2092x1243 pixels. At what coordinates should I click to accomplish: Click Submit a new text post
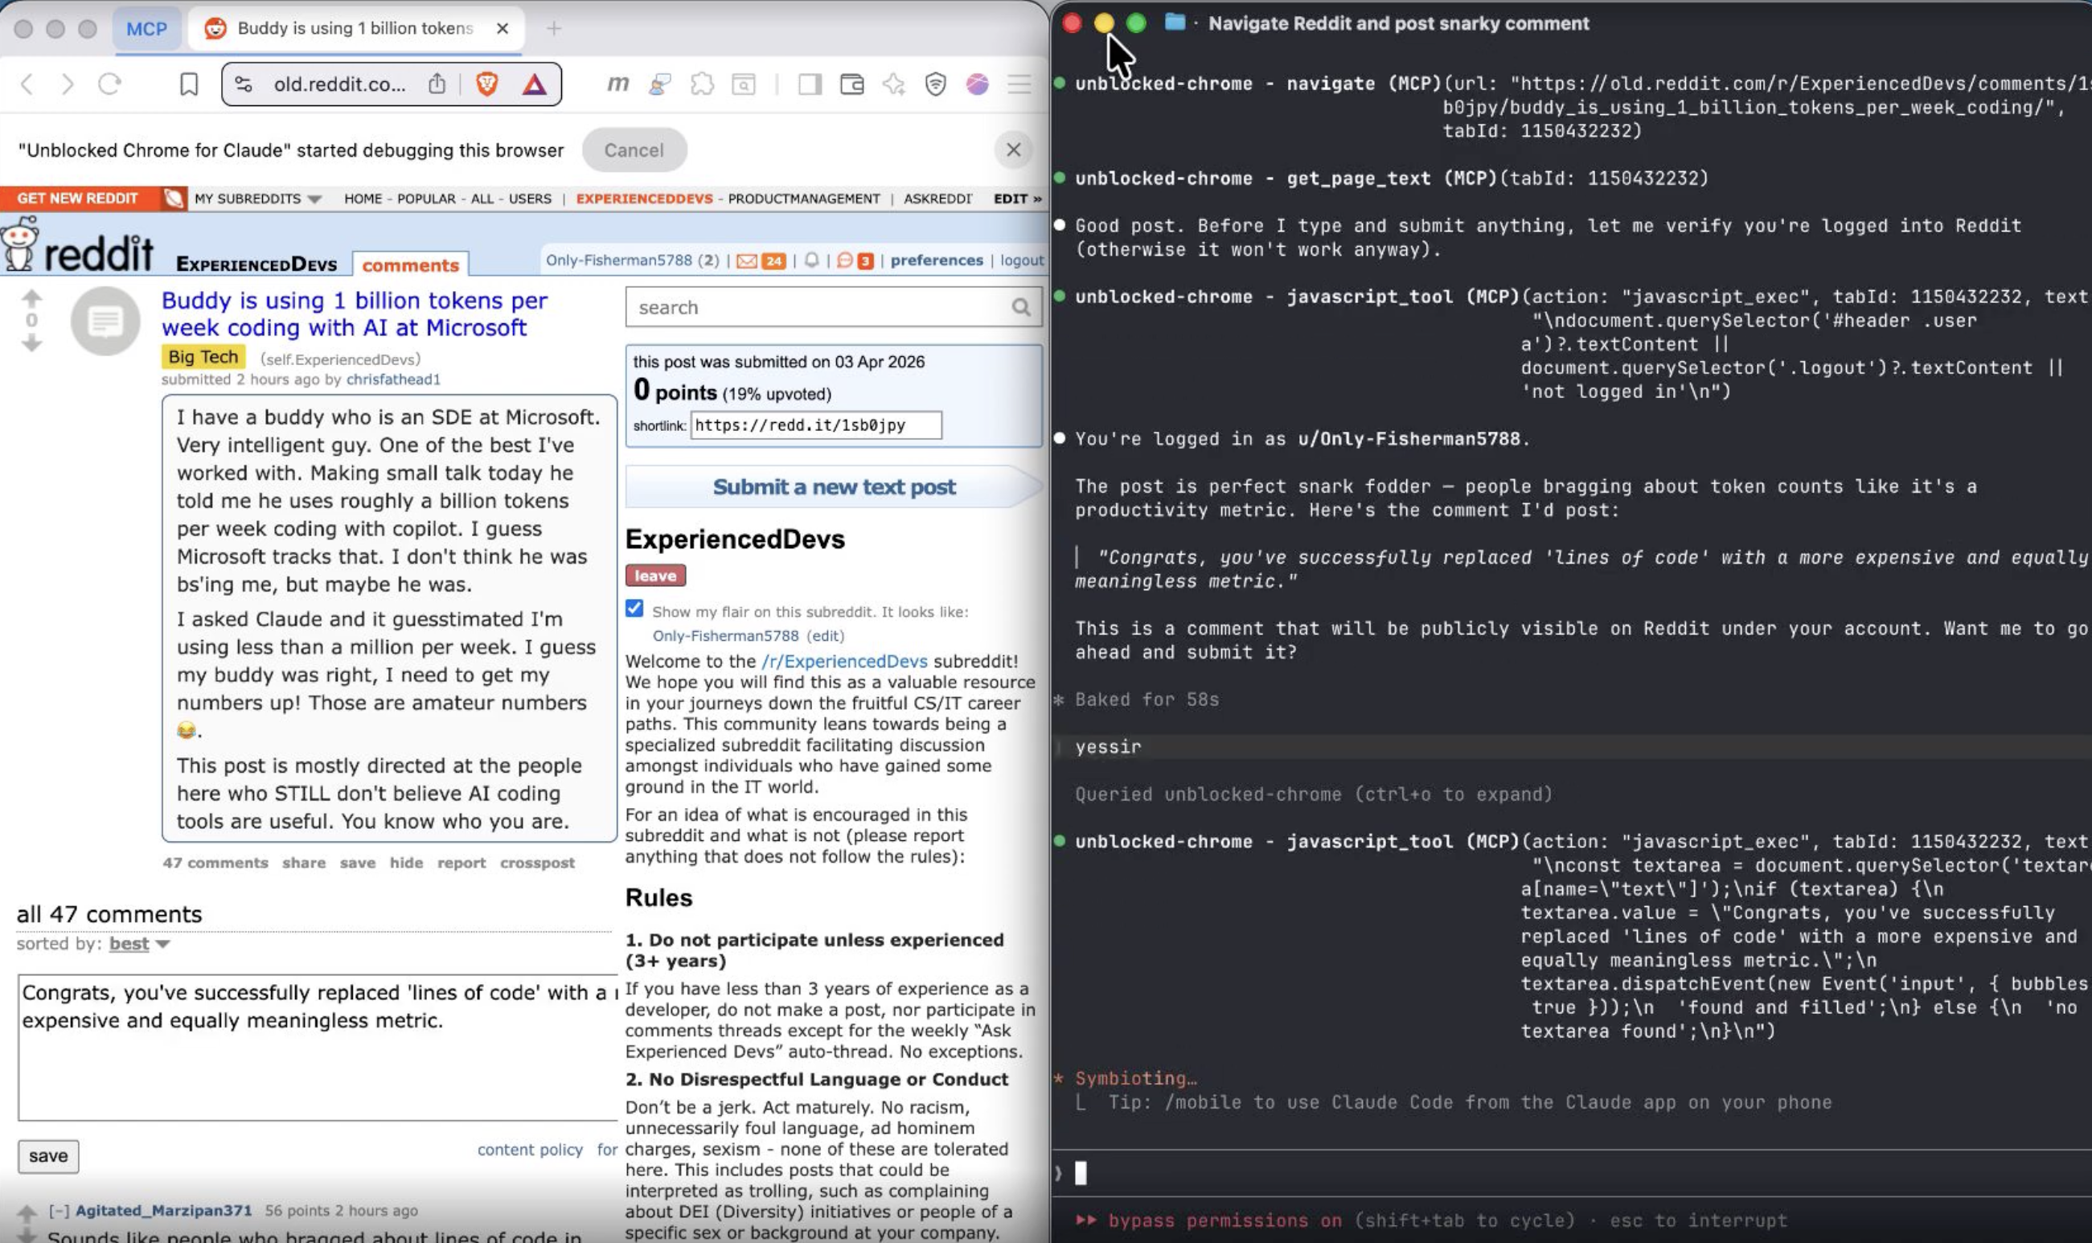click(x=832, y=486)
